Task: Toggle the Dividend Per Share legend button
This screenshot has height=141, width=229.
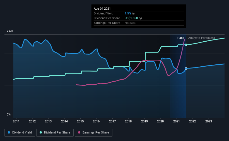Action: point(55,133)
